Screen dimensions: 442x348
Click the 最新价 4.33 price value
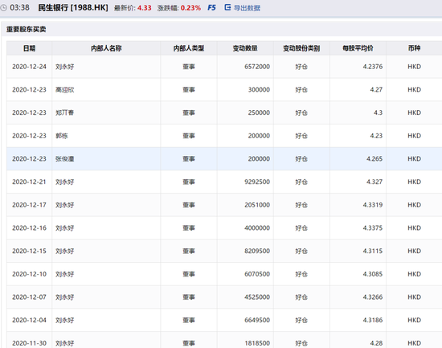[145, 8]
